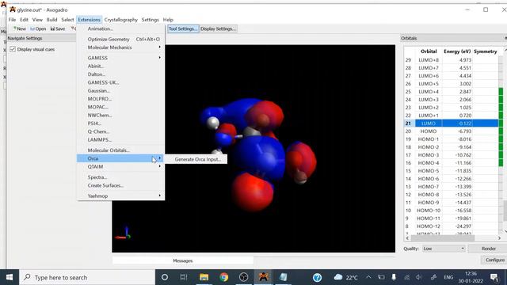
Task: Select the HOMO orbital row
Action: point(452,131)
